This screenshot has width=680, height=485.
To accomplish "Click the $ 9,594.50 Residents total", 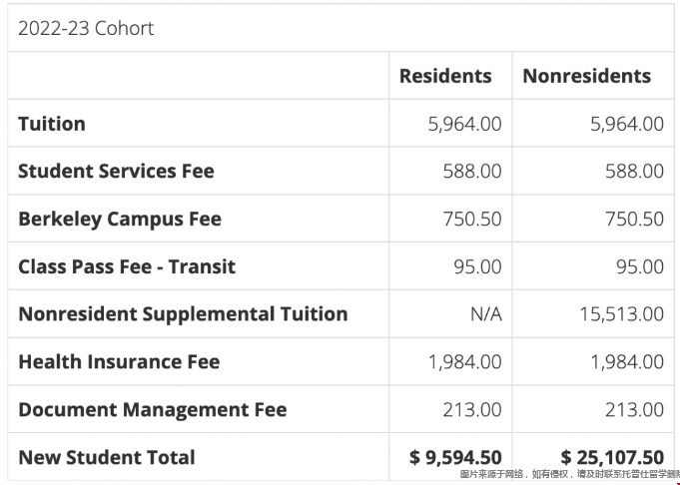I will [455, 457].
